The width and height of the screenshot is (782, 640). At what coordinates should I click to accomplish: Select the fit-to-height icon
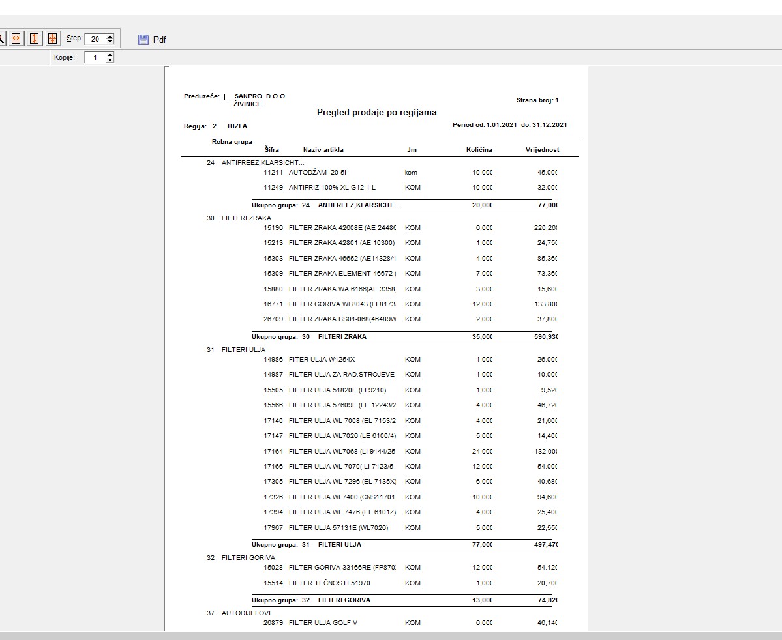click(35, 39)
